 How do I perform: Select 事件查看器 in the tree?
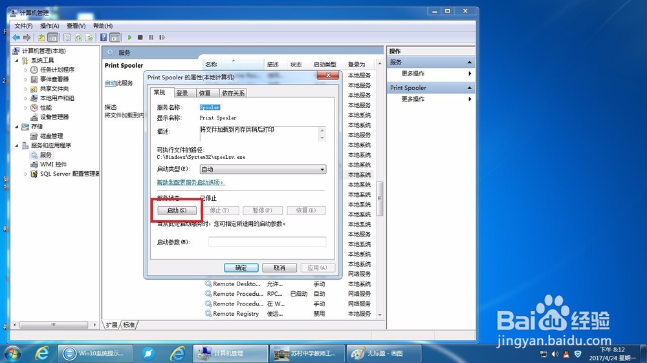[54, 79]
